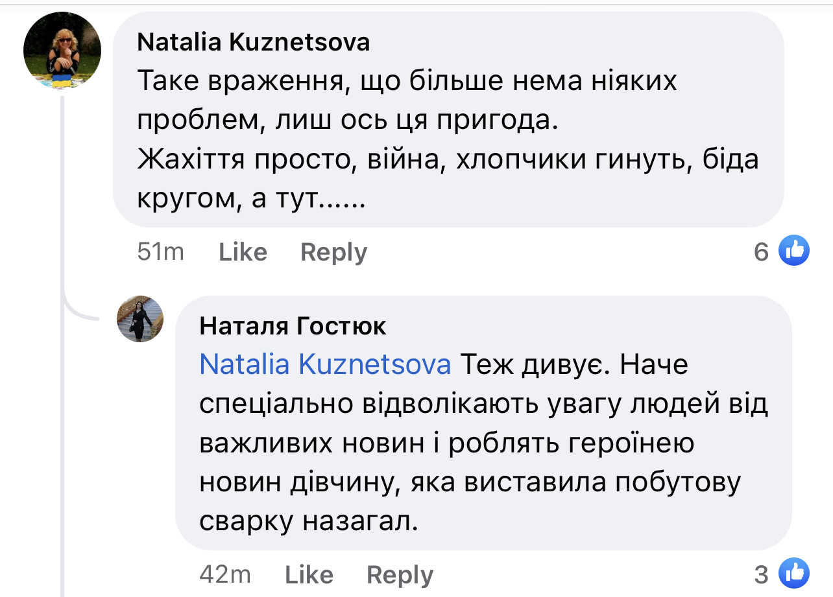Open Natalia Kuznetsova's profile picture
Viewport: 833px width, 597px height.
tap(62, 51)
